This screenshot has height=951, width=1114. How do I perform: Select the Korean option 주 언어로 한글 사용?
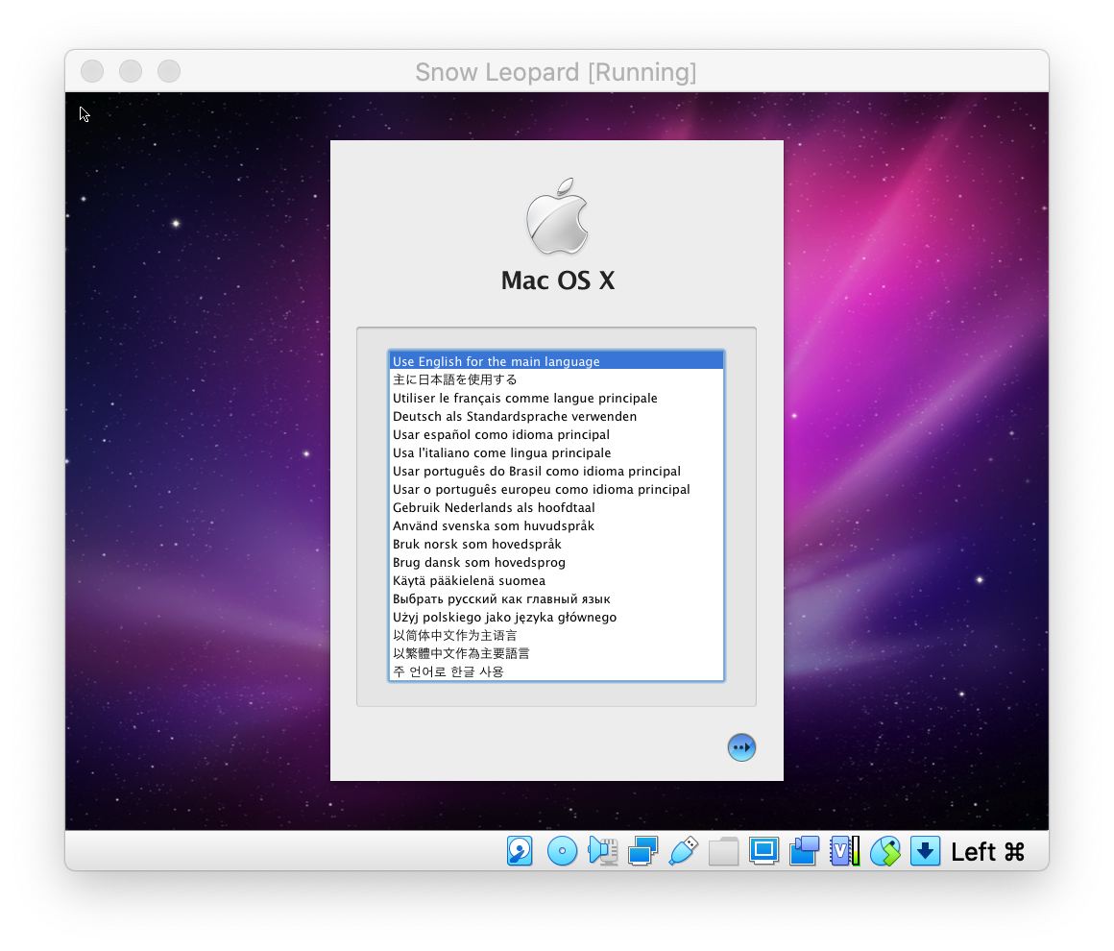(556, 671)
